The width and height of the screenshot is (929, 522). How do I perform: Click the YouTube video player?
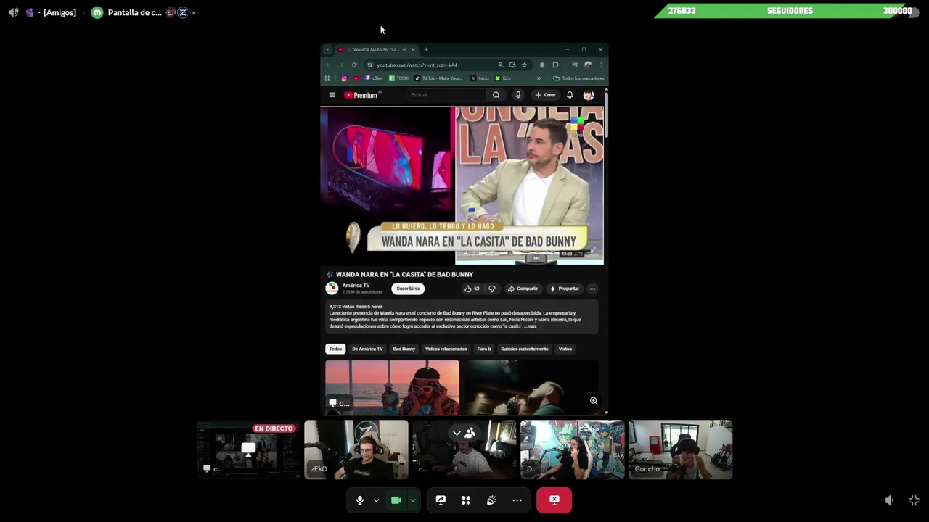pos(462,186)
